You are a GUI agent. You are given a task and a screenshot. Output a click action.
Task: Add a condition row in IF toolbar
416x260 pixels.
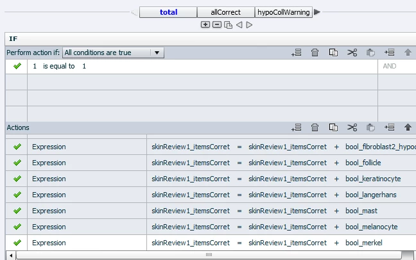tap(297, 53)
